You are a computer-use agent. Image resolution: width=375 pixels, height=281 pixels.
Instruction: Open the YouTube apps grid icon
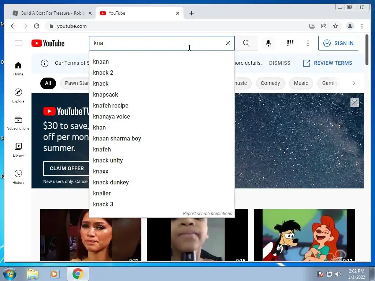290,43
